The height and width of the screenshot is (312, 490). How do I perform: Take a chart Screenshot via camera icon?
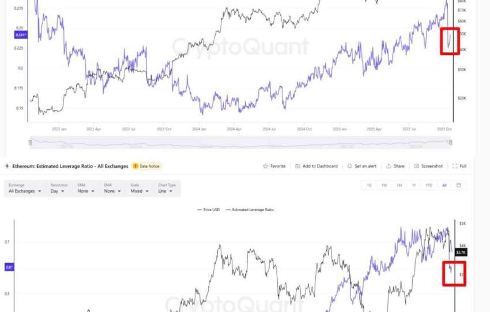(x=417, y=166)
